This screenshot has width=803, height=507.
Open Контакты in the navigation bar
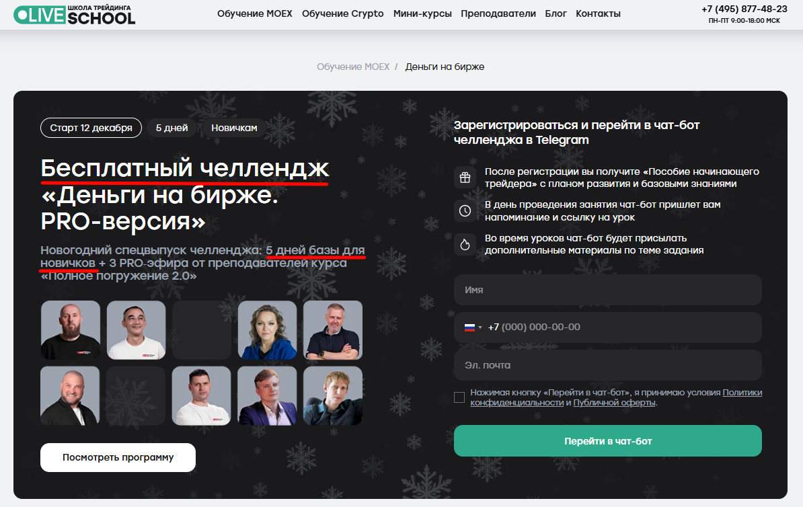(598, 14)
